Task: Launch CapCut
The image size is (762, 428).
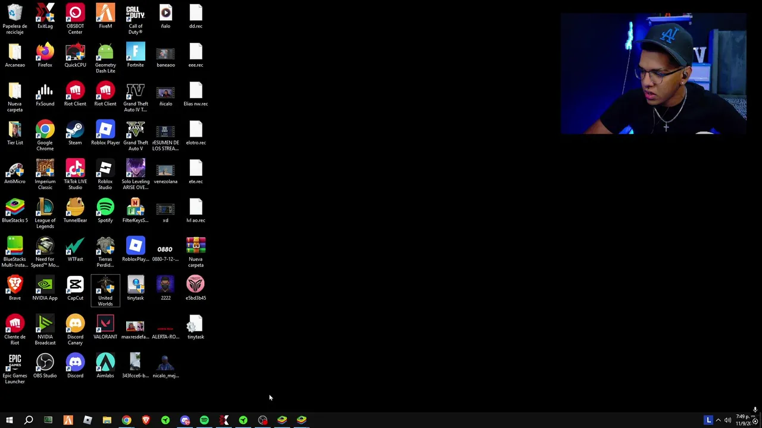Action: pyautogui.click(x=75, y=288)
